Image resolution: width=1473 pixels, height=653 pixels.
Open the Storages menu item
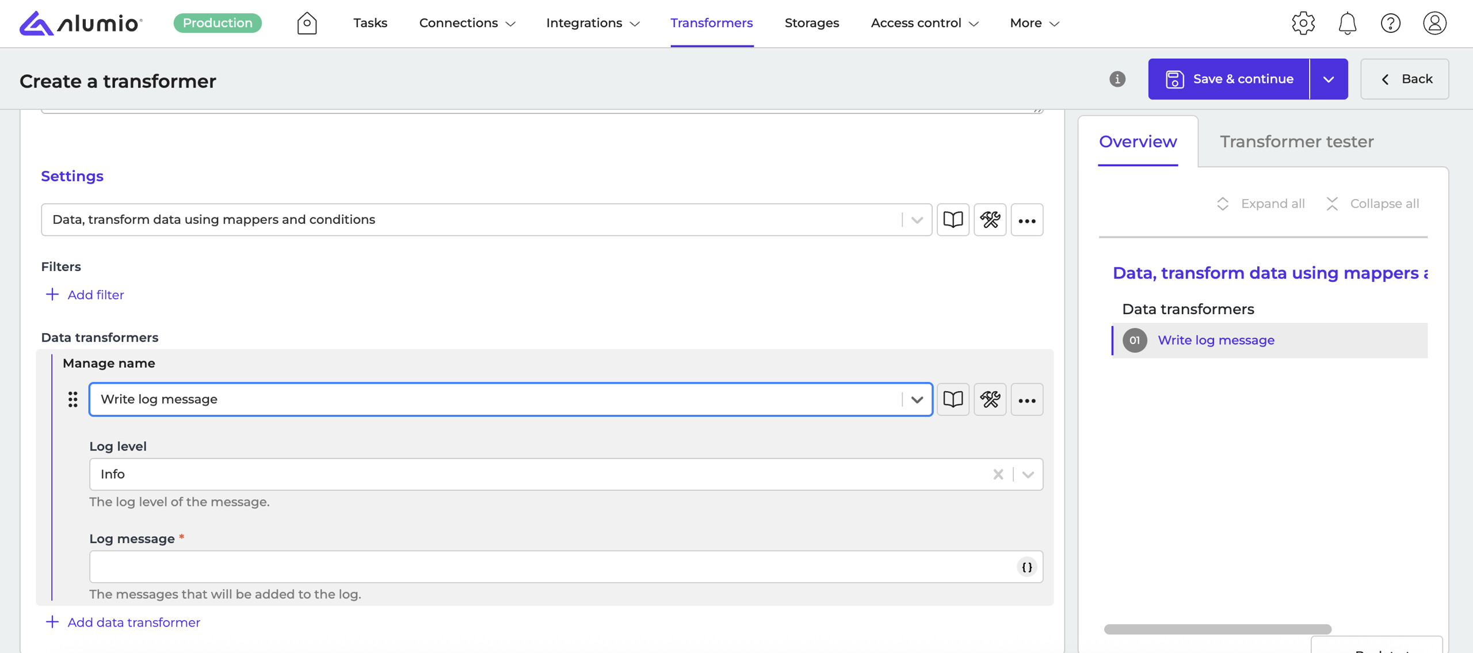(x=811, y=23)
